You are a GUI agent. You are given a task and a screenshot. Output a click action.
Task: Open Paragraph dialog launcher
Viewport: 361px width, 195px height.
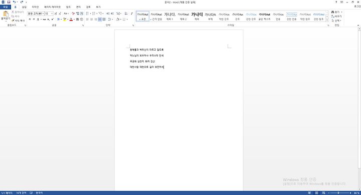tap(133, 25)
